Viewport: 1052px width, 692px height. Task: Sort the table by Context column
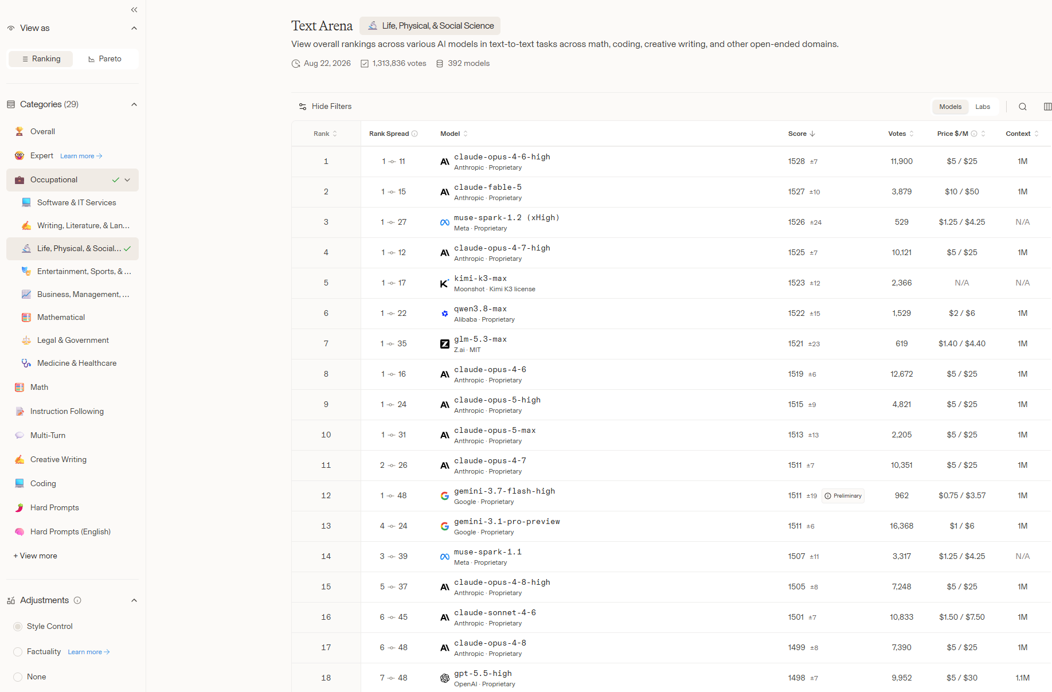click(x=1022, y=134)
